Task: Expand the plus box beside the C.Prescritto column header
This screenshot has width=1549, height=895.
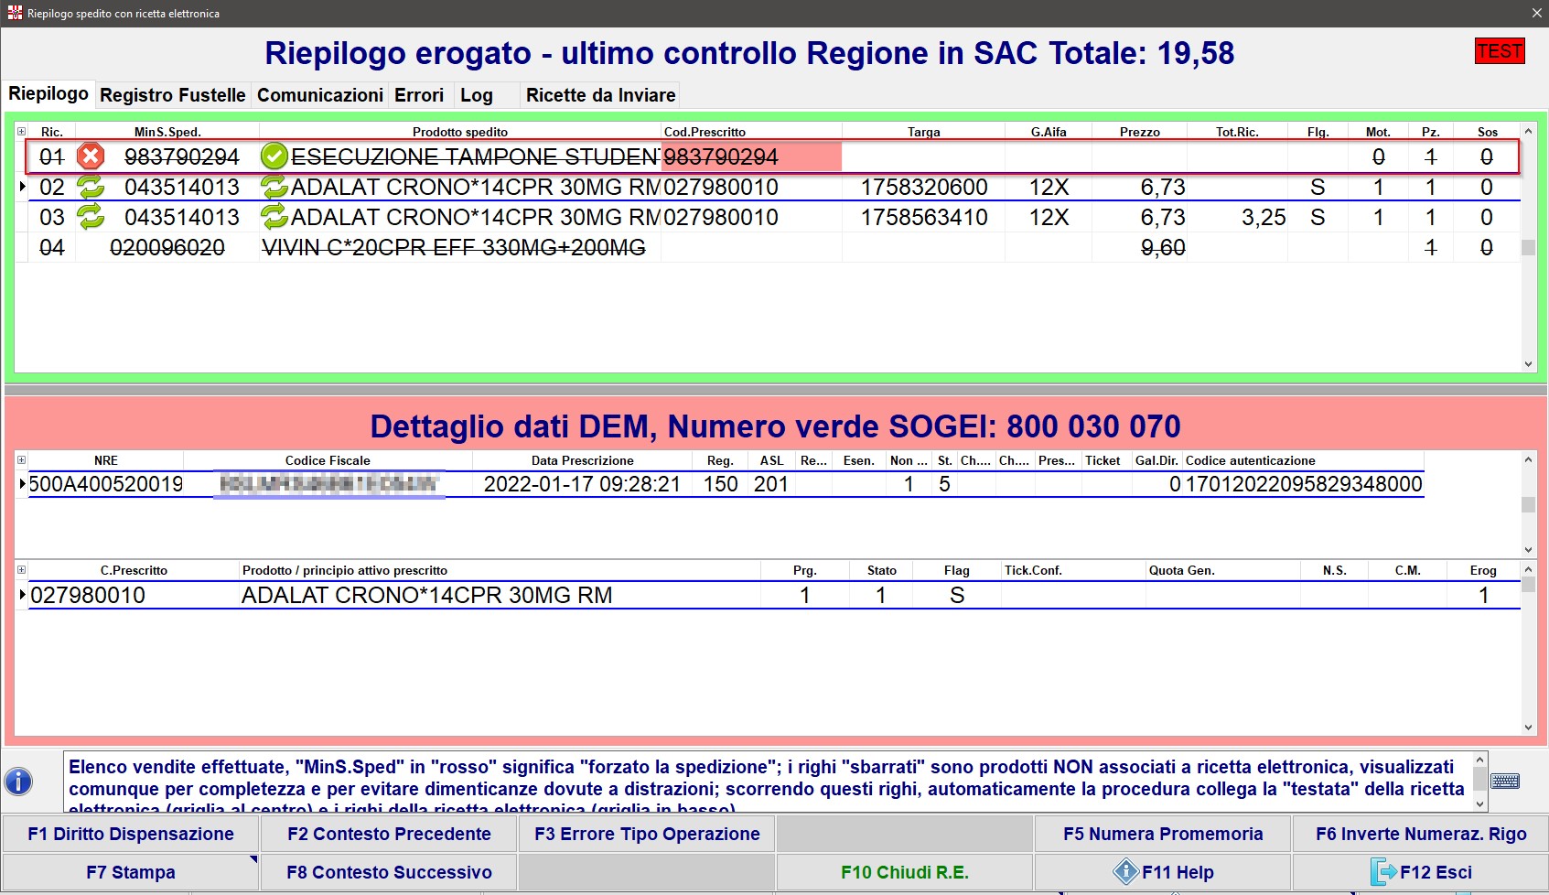Action: point(21,570)
